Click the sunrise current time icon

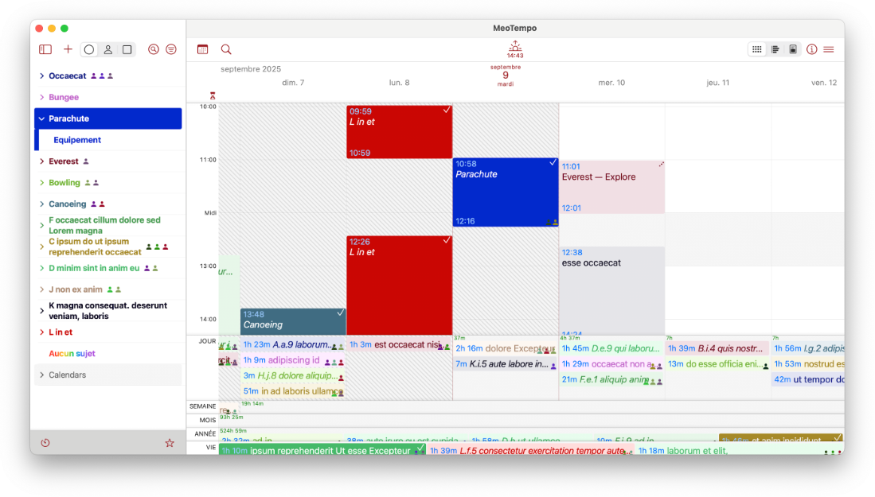pyautogui.click(x=515, y=46)
